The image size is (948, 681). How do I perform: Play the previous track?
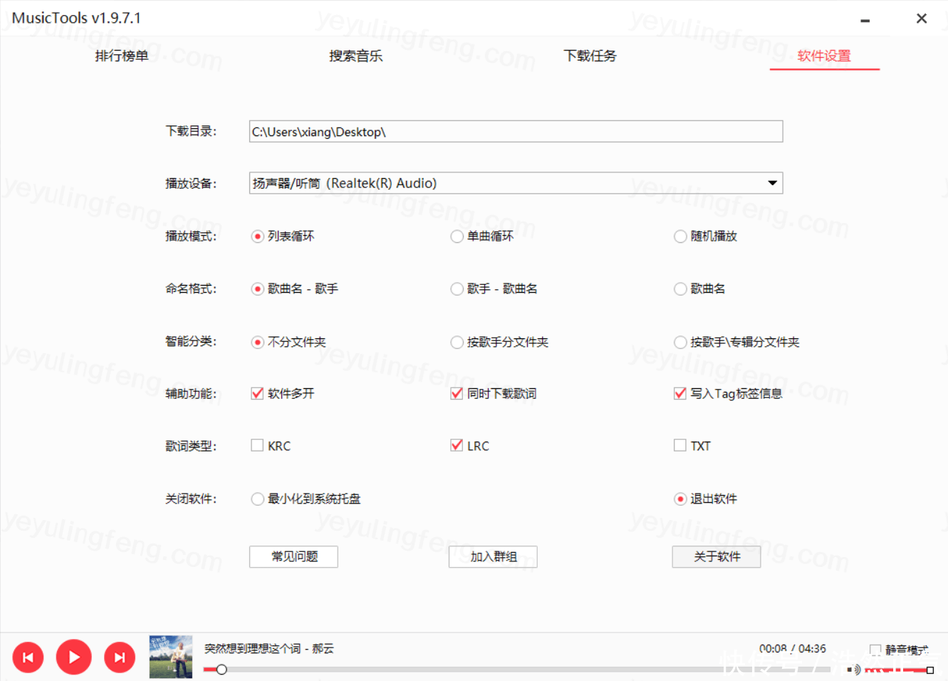tap(28, 657)
